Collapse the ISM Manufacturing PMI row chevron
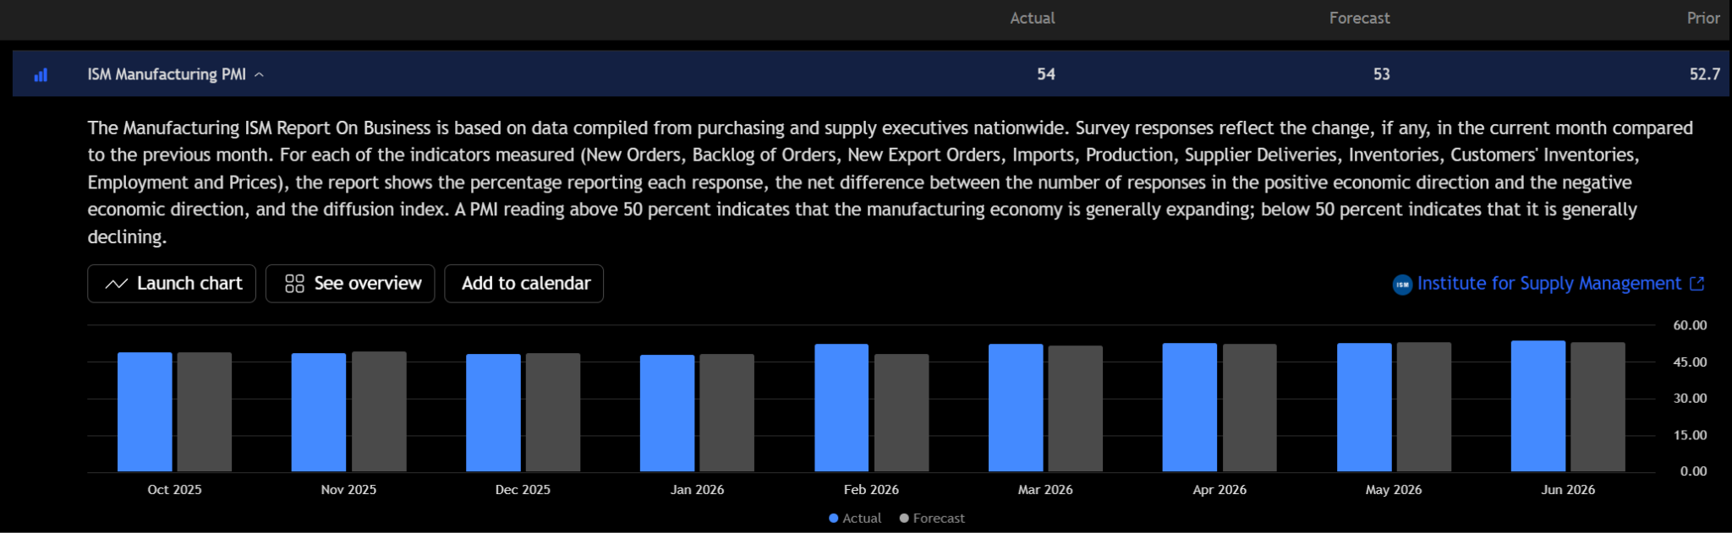This screenshot has width=1732, height=533. coord(260,74)
